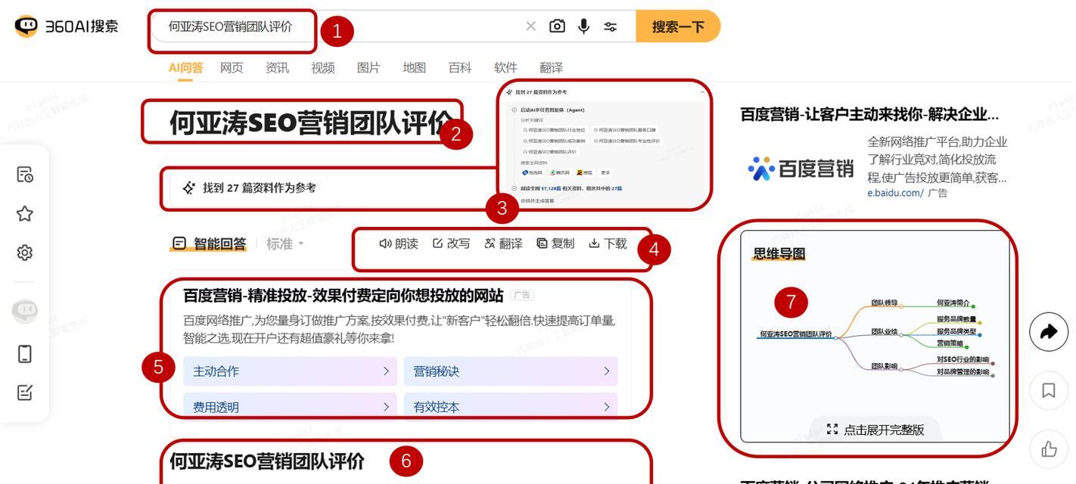Click the share arrow button

[1049, 331]
